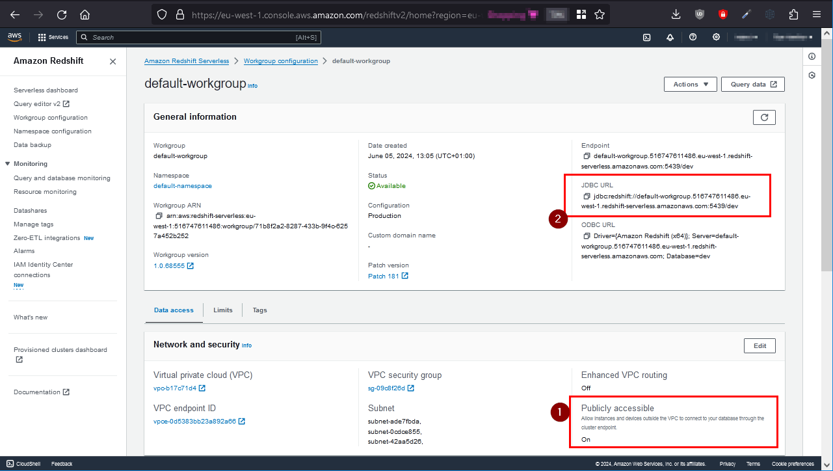Viewport: 833px width, 471px height.
Task: Close the Amazon Redshift side navigation
Action: click(x=112, y=61)
